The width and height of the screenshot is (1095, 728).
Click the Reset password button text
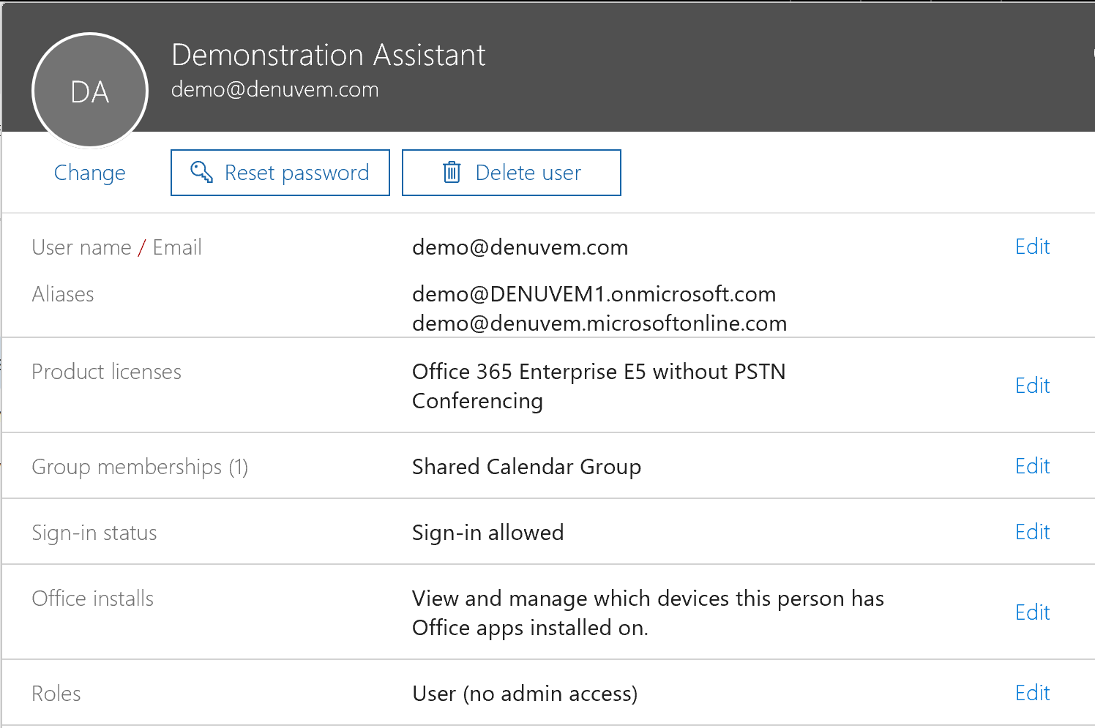pyautogui.click(x=297, y=173)
